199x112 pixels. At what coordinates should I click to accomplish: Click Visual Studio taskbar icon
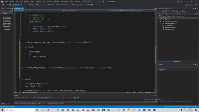point(83,110)
